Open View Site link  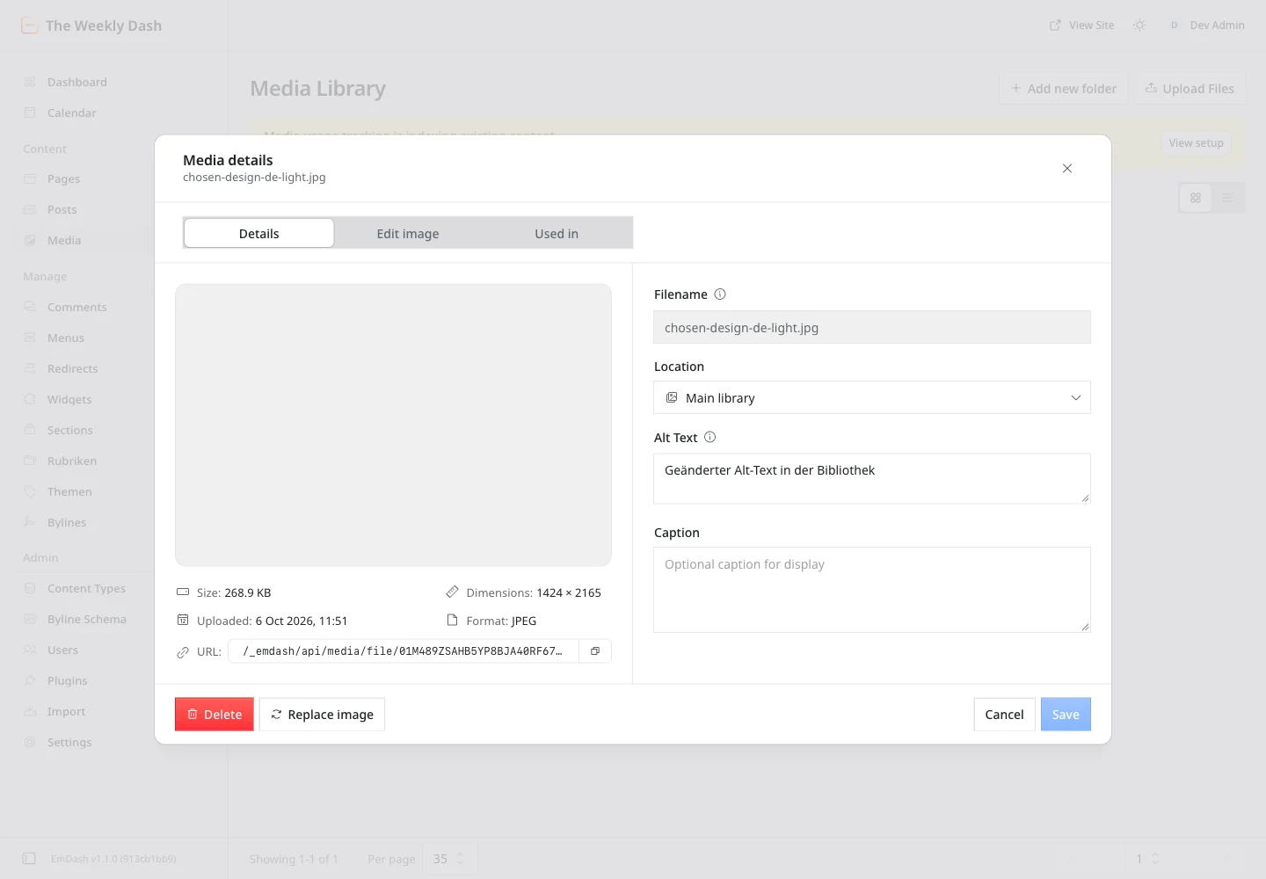click(x=1081, y=25)
